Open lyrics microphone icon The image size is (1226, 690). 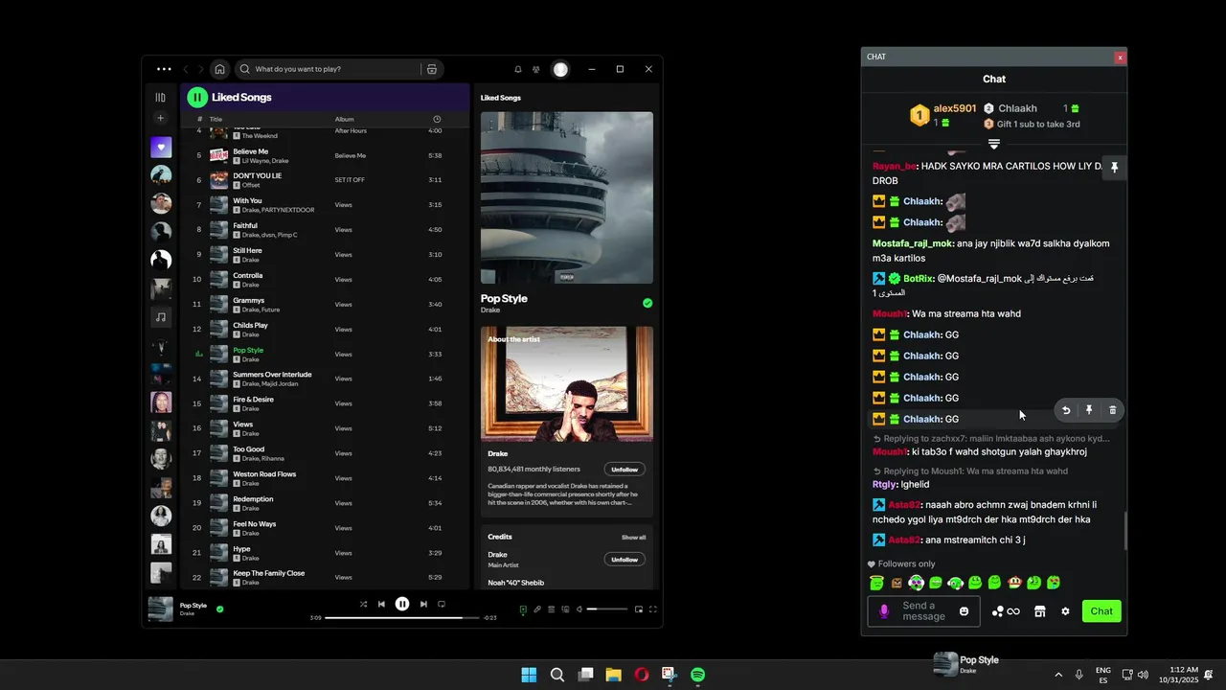537,609
